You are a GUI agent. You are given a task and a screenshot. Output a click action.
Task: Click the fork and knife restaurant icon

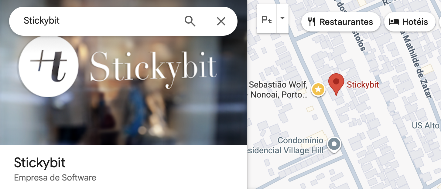[312, 22]
